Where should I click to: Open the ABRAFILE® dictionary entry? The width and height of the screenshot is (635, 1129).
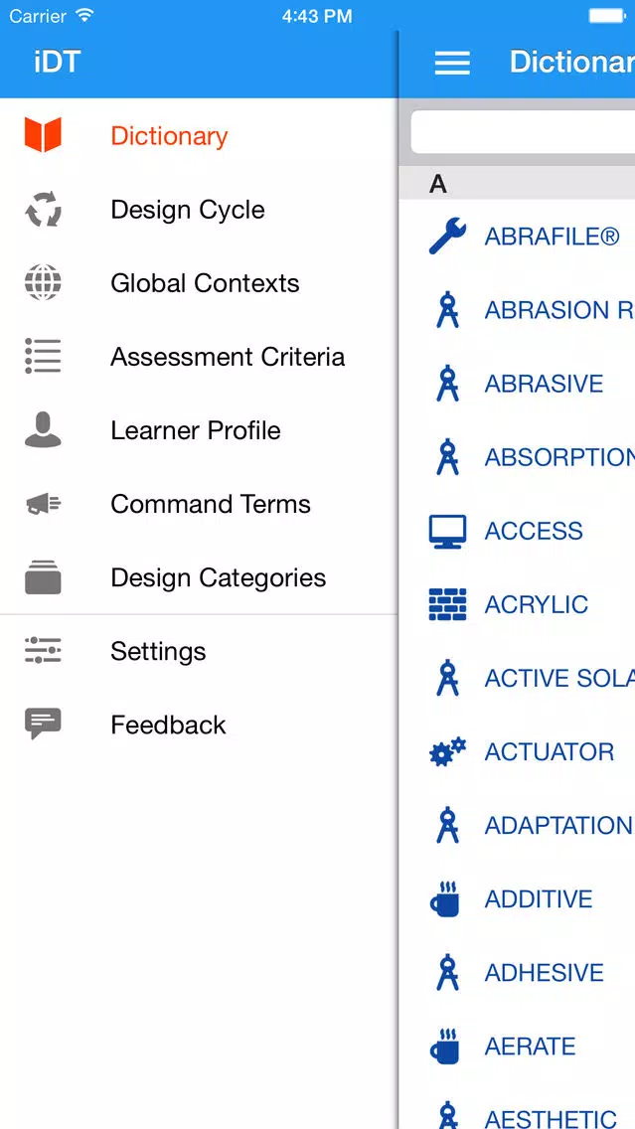(517, 237)
